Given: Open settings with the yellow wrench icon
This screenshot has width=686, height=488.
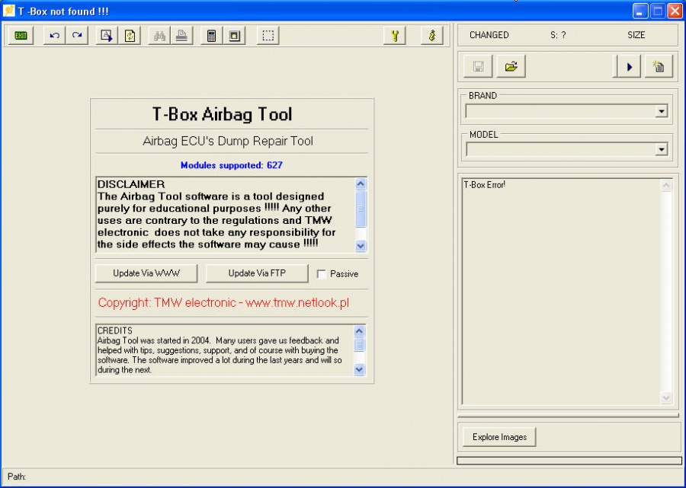Looking at the screenshot, I should pos(395,35).
